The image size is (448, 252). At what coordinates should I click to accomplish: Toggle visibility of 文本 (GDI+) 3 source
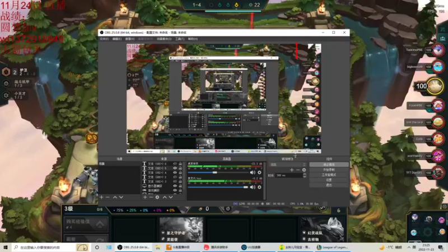(175, 181)
